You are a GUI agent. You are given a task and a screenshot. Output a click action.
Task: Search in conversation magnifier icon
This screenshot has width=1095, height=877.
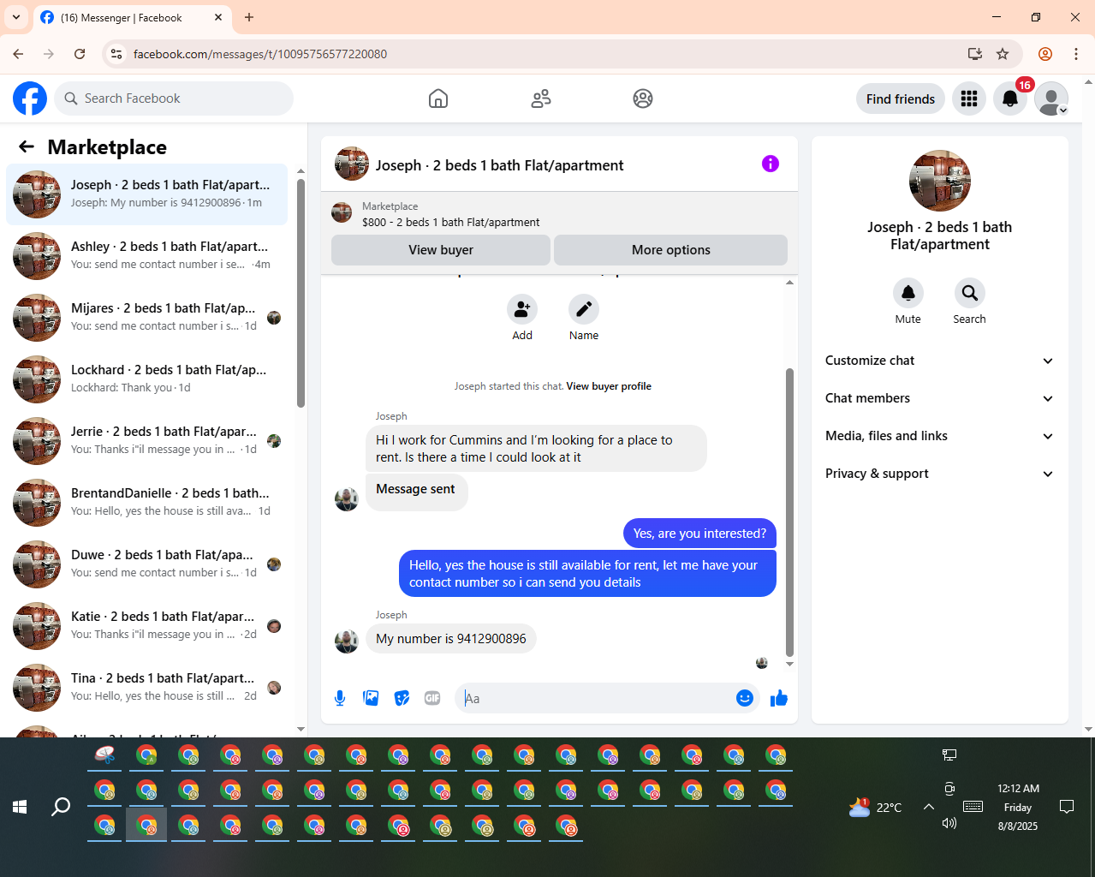(970, 293)
